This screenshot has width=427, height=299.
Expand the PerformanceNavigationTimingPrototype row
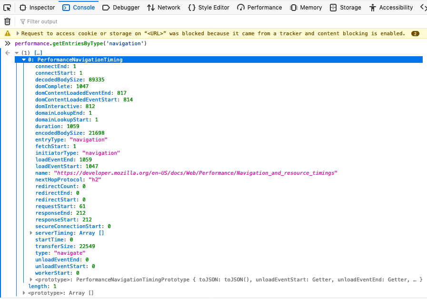pyautogui.click(x=31, y=279)
